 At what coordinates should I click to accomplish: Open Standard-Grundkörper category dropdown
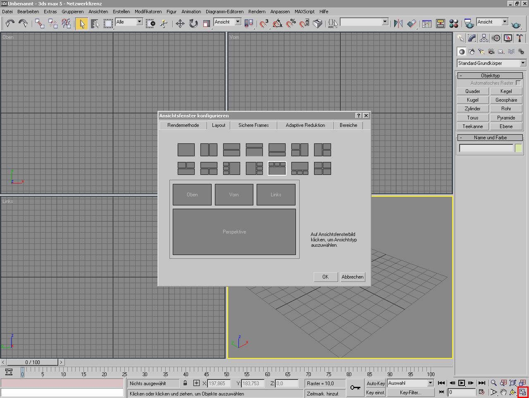coord(491,63)
